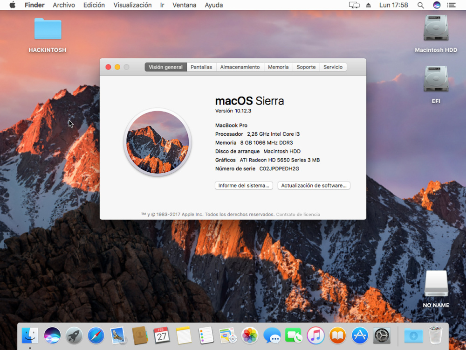Launch iTunes music note icon

(x=315, y=335)
